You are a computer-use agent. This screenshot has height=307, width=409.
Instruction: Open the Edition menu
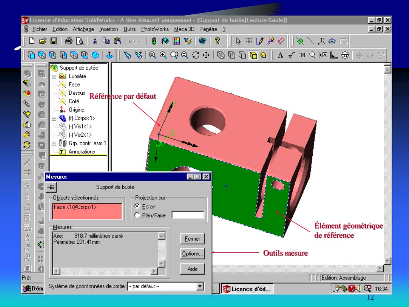[x=60, y=29]
